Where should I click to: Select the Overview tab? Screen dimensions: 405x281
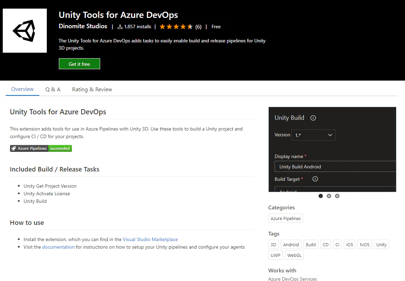click(22, 89)
